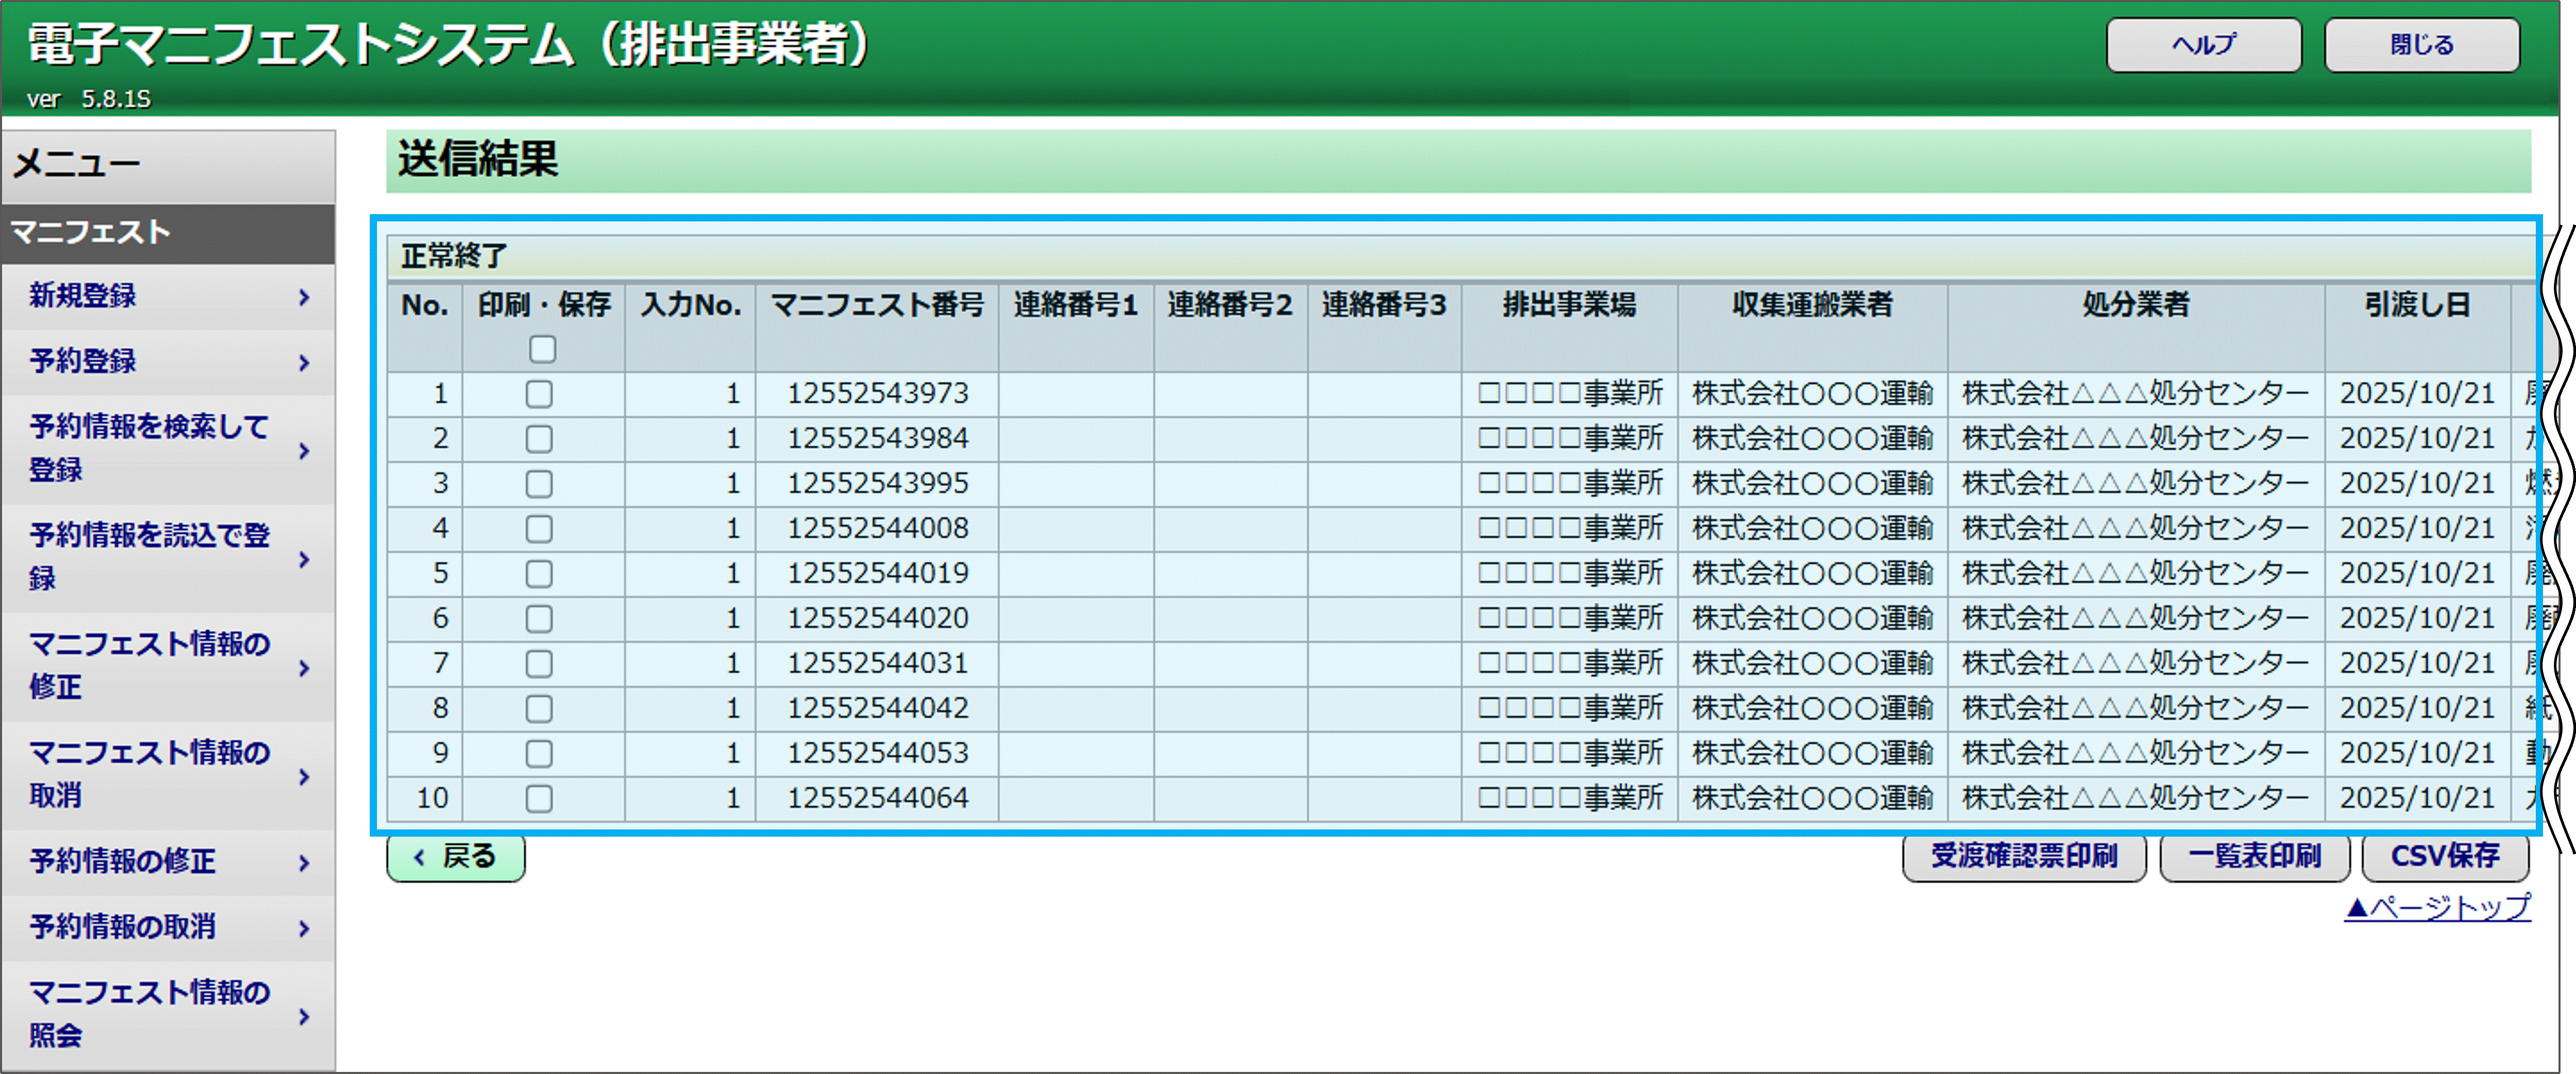Click the chevron next to 予約情報を読込で登録
This screenshot has height=1074, width=2576.
tap(304, 559)
